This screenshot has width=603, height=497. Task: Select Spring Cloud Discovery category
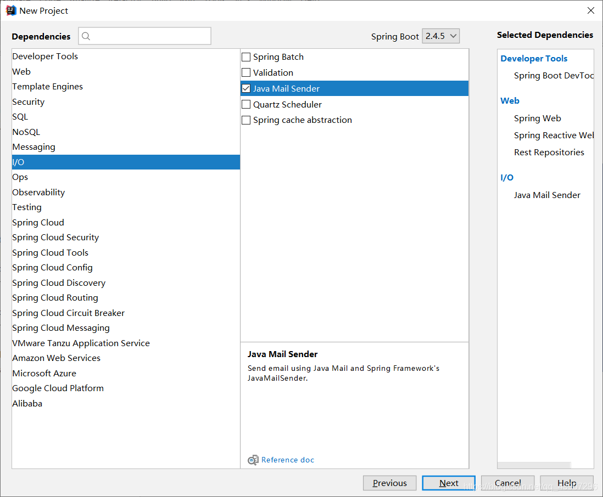point(126,283)
